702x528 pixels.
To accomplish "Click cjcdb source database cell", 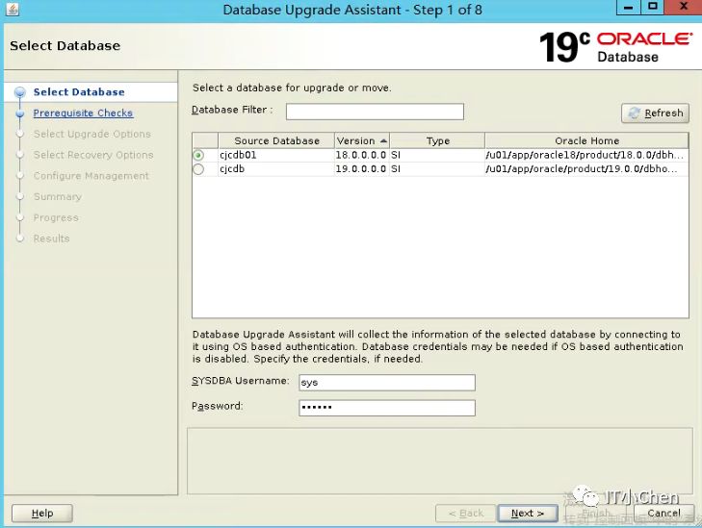I will pos(276,169).
